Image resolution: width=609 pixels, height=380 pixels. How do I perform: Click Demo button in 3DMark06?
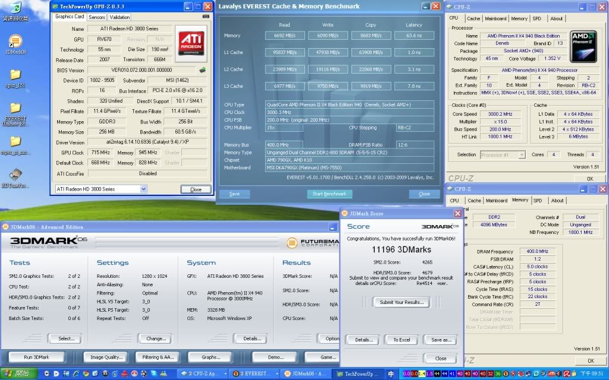pos(276,357)
